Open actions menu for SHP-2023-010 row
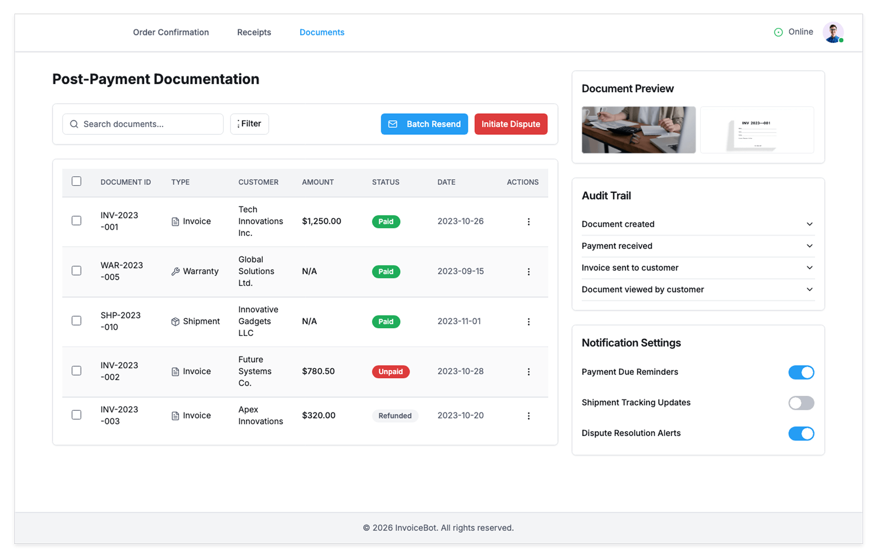The image size is (875, 556). (x=528, y=321)
